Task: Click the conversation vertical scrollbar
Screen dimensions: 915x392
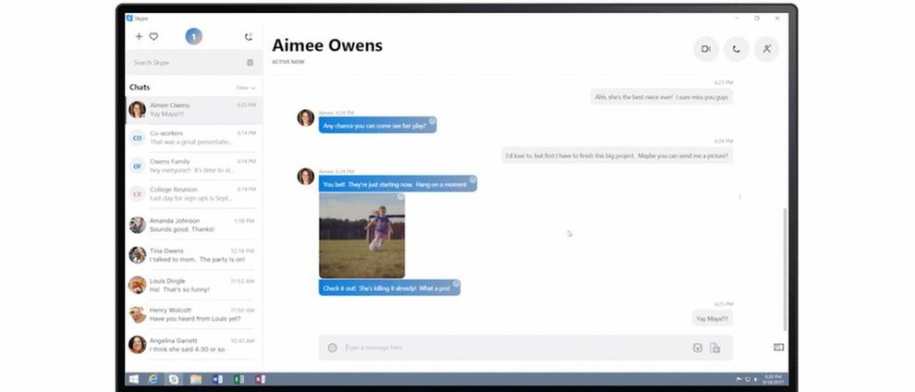Action: pos(785,269)
